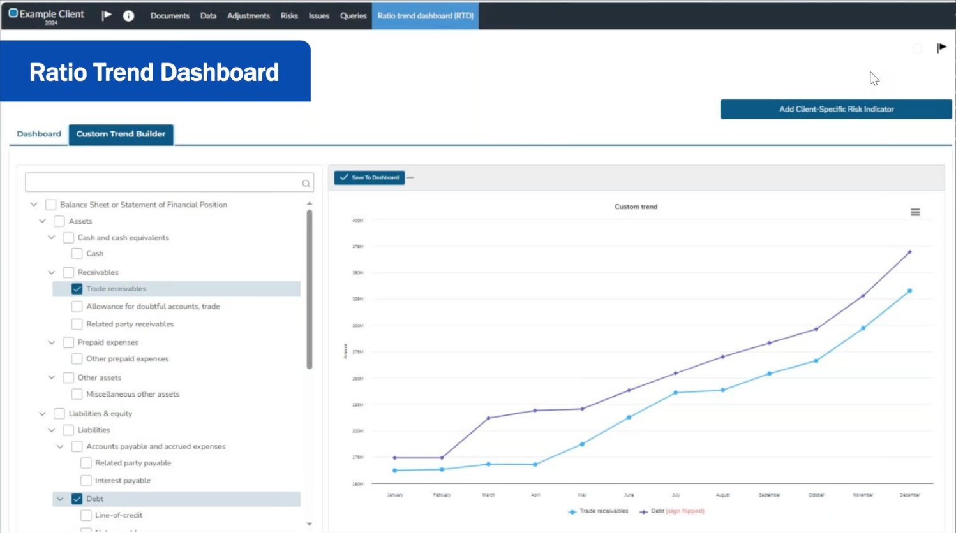Screen dimensions: 956x533
Task: Click the Example Client logo icon
Action: [x=13, y=13]
